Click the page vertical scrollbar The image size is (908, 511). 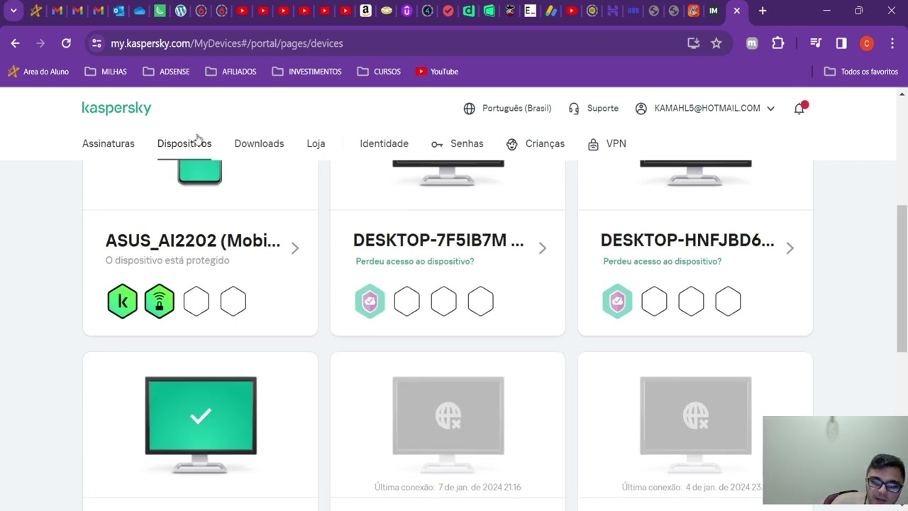902,278
